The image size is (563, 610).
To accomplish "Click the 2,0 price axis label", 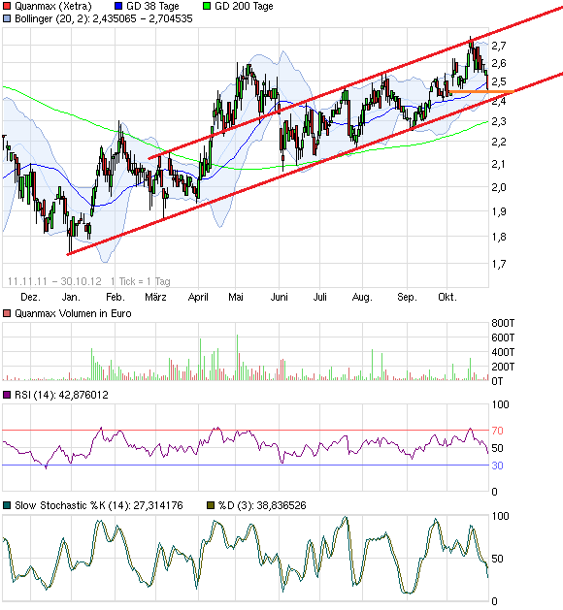I will click(499, 187).
